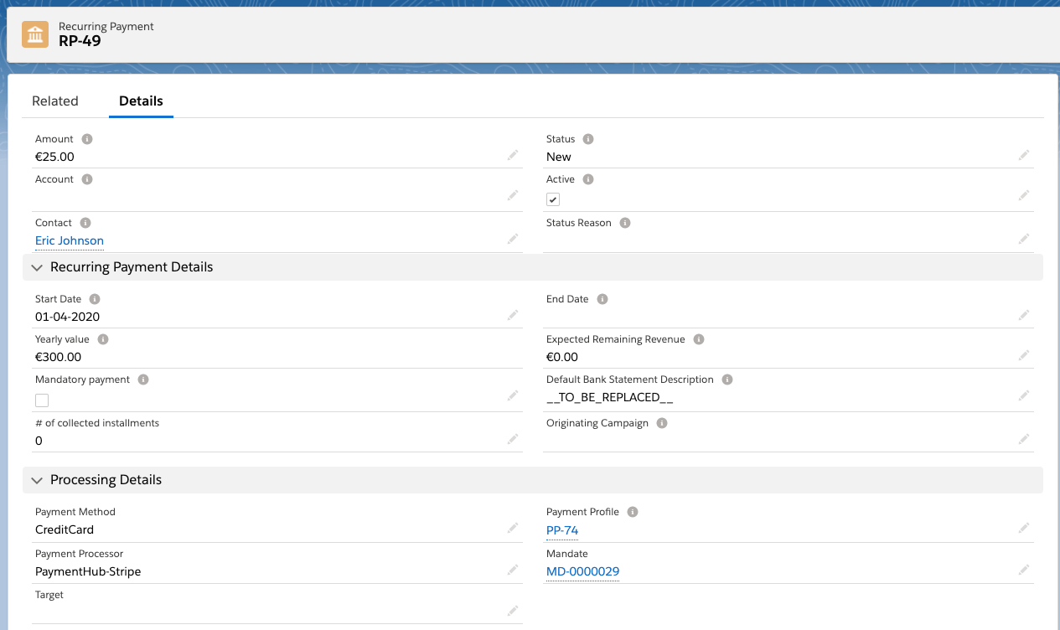1060x630 pixels.
Task: Click the edit pencil beside Start Date
Action: pyautogui.click(x=512, y=316)
